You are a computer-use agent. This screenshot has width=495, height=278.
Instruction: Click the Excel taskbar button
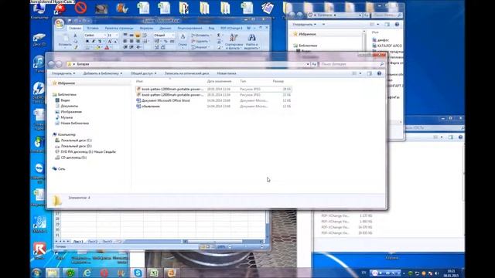(154, 273)
